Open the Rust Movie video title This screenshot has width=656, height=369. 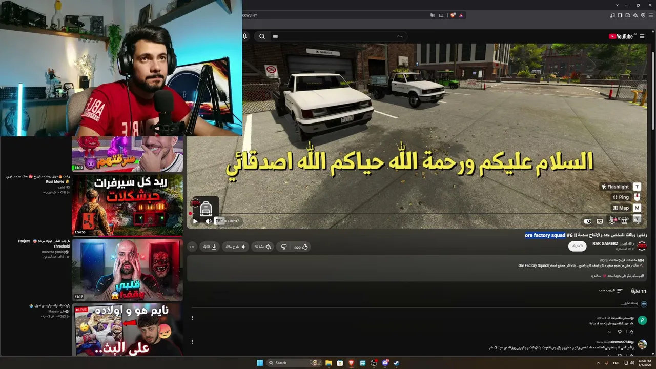(38, 179)
